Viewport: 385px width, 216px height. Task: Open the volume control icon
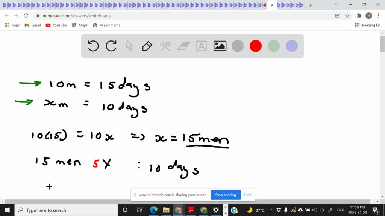pos(315,210)
